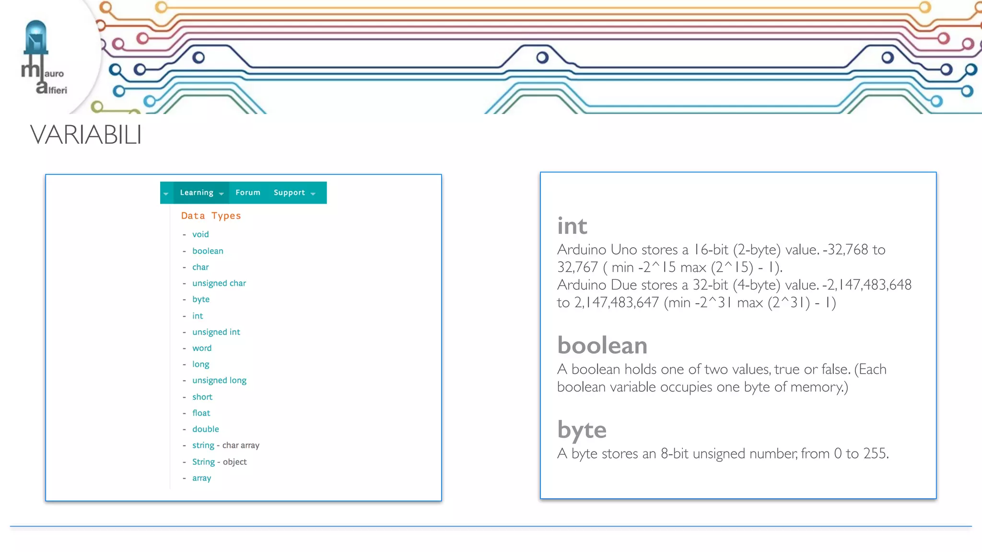
Task: Click the text 'A byte stores an 8-bit unsigned number'
Action: pyautogui.click(x=677, y=454)
